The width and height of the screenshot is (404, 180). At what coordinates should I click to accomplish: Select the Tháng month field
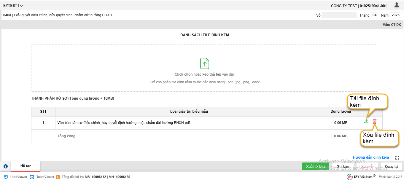point(375,15)
